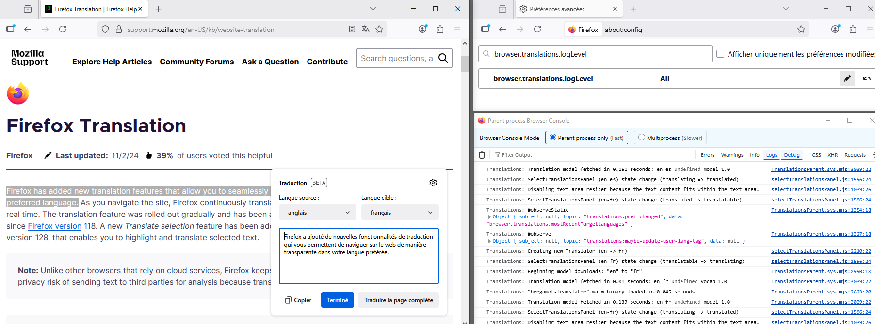The image size is (875, 324).
Task: Click the search magnifier on Mozilla Support
Action: tap(443, 58)
